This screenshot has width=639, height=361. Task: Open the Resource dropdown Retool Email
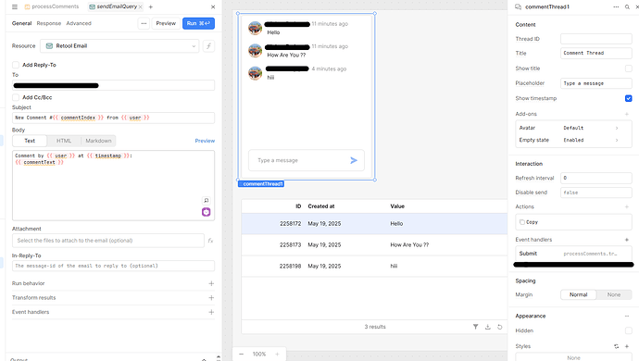[119, 46]
